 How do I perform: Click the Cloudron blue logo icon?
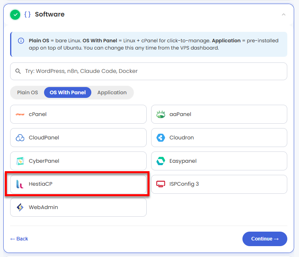click(160, 138)
